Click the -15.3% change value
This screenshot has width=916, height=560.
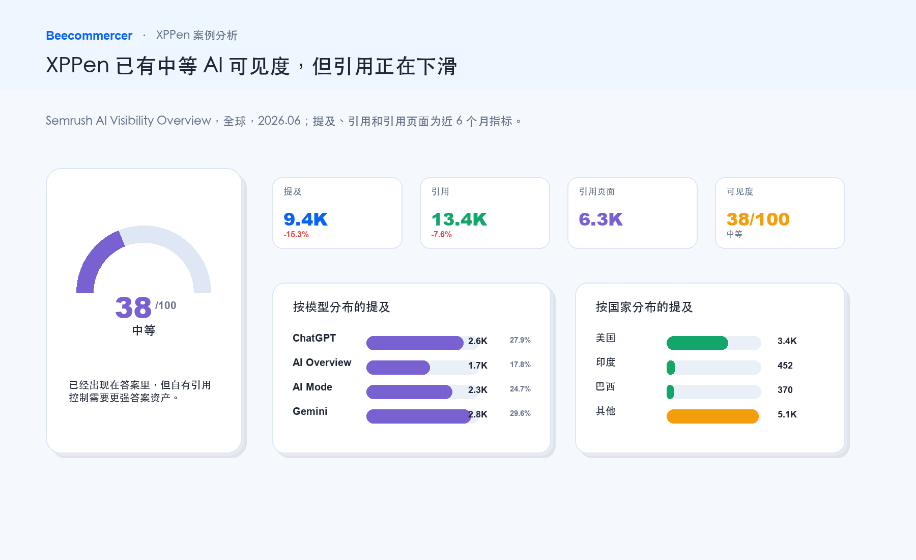(x=296, y=235)
